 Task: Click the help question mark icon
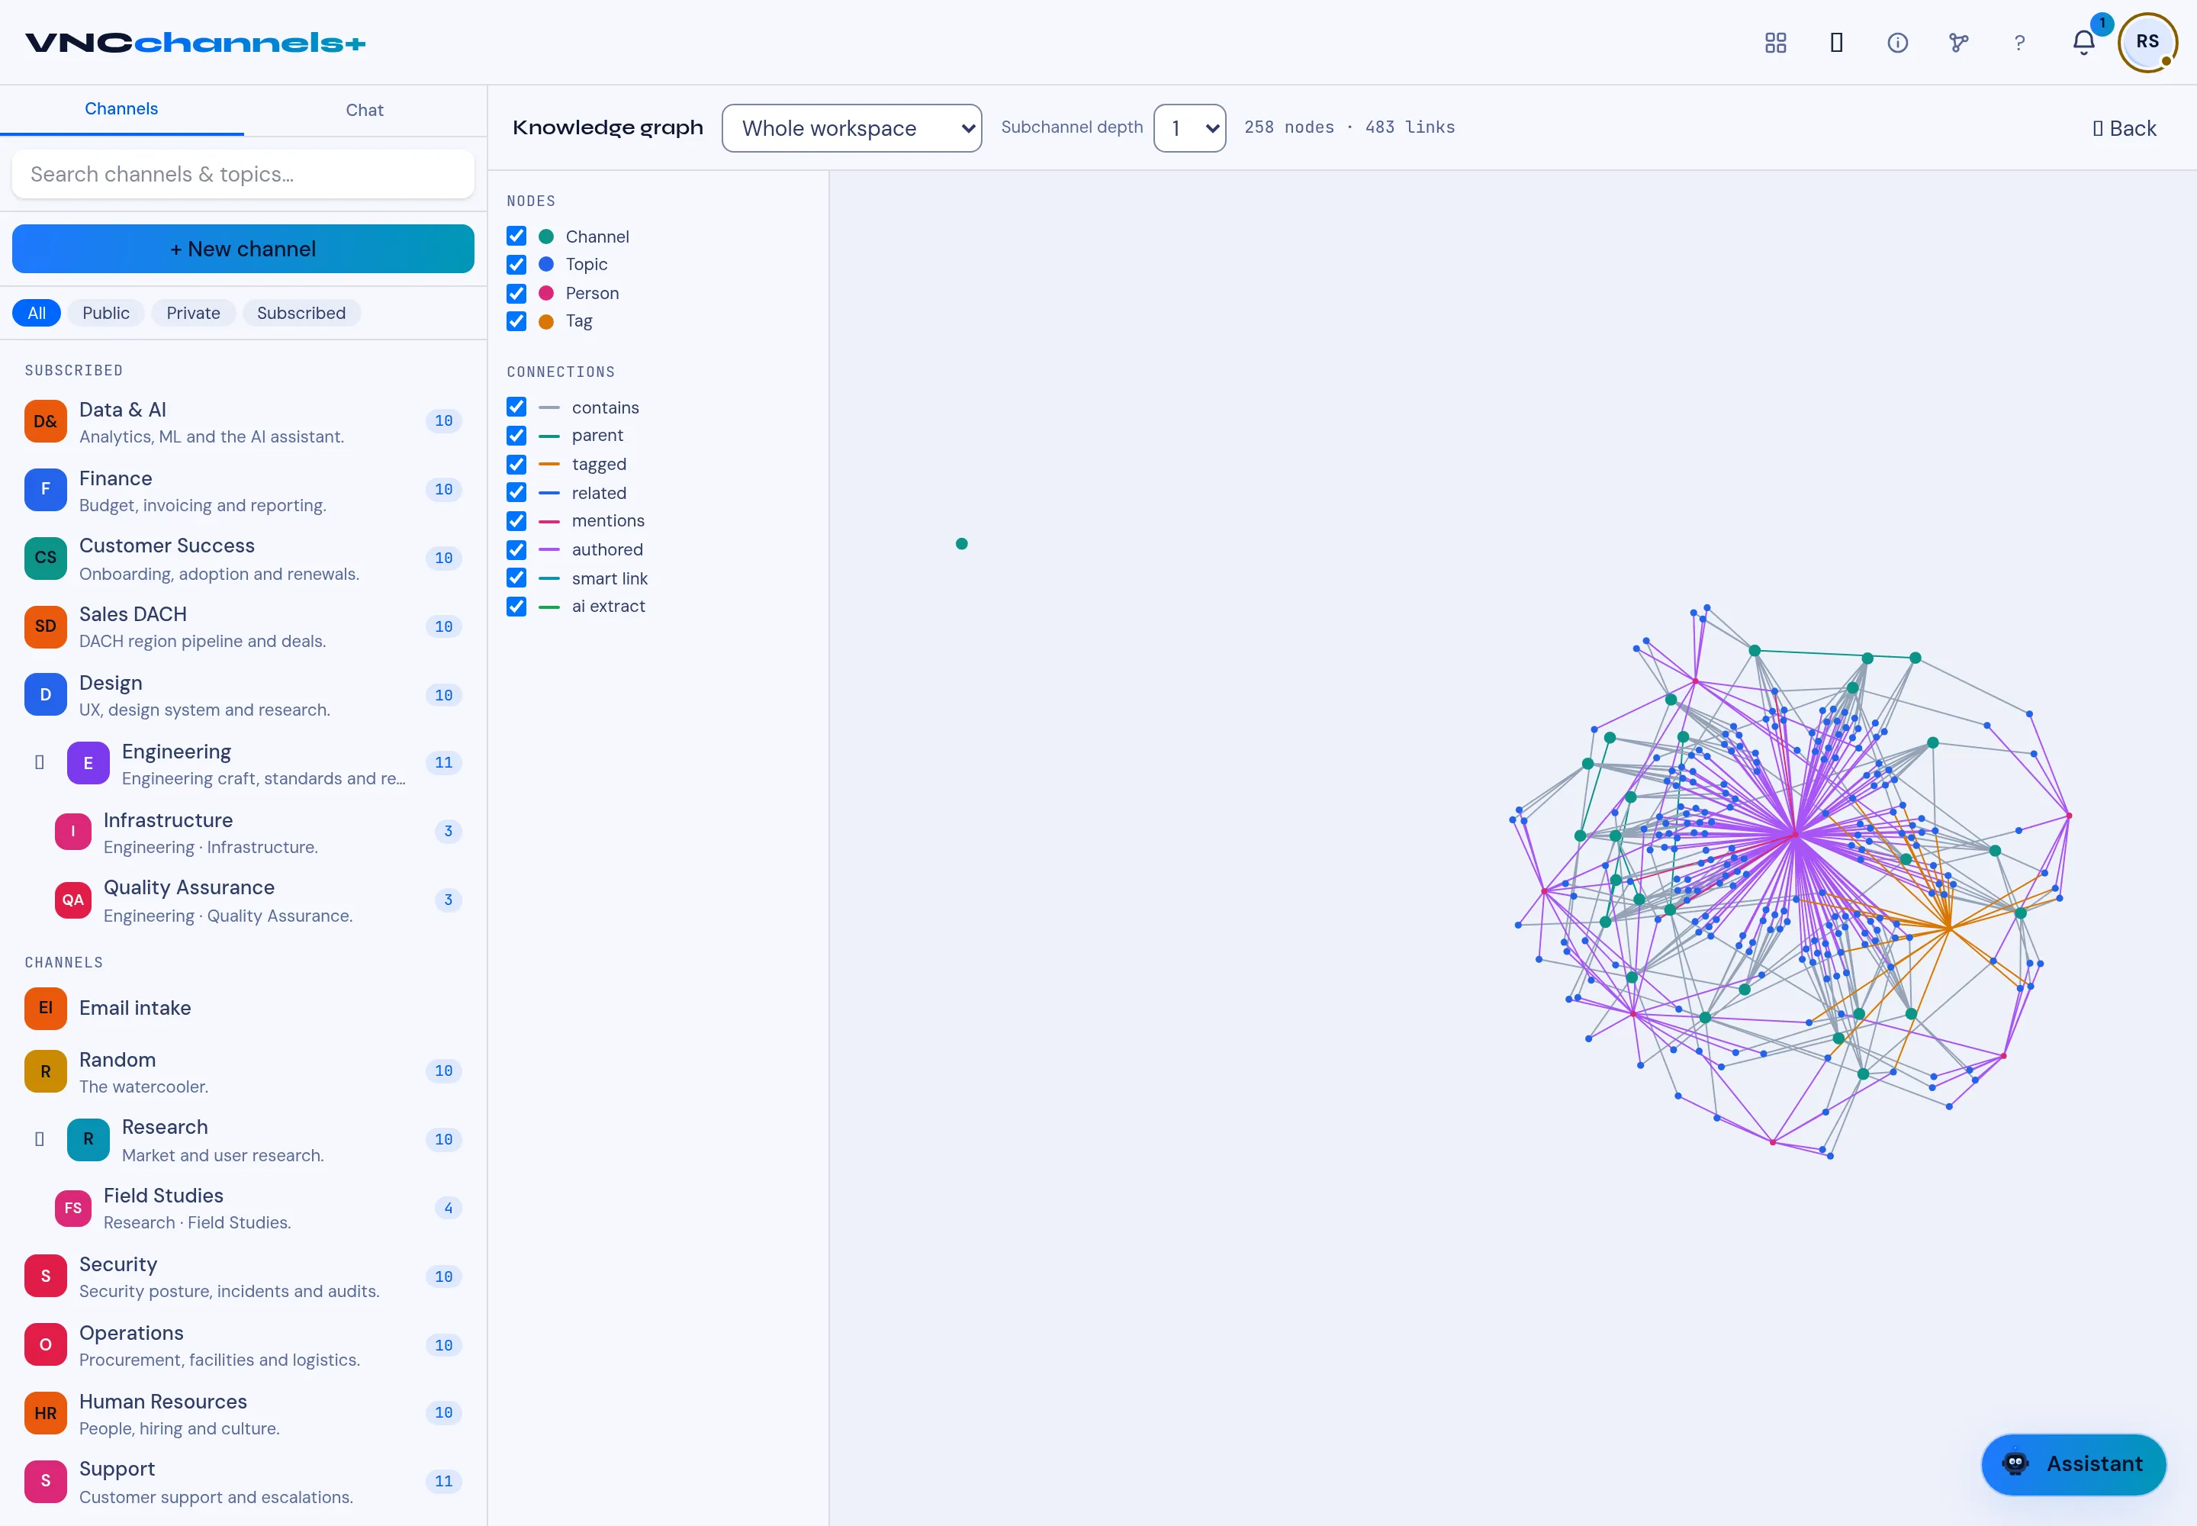click(x=2019, y=43)
